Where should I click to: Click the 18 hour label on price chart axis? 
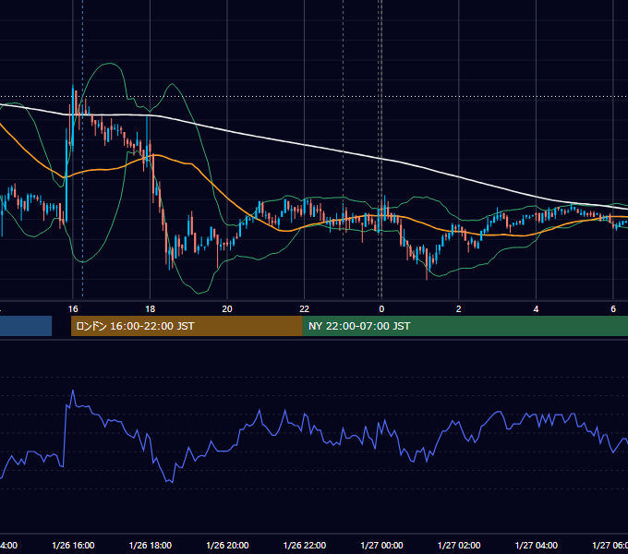[x=150, y=308]
